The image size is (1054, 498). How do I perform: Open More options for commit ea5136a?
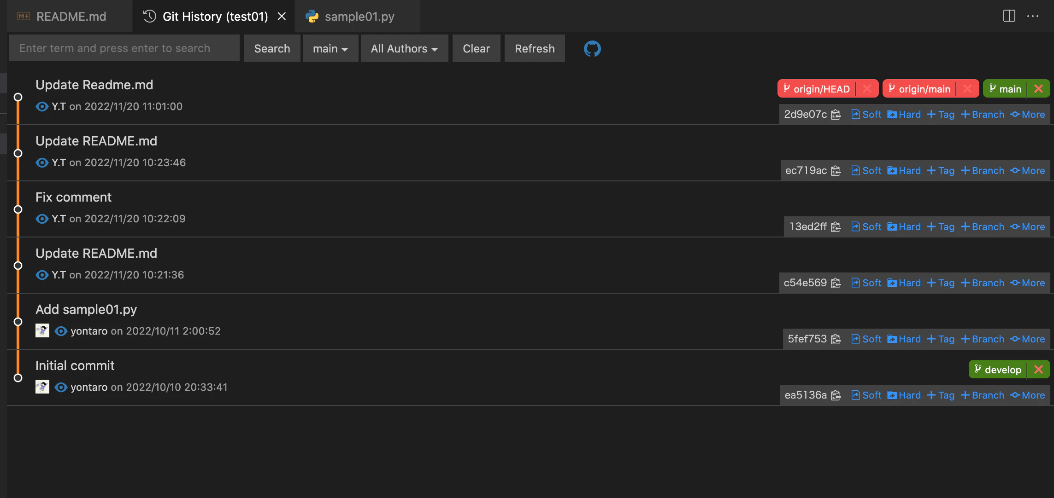click(x=1027, y=395)
